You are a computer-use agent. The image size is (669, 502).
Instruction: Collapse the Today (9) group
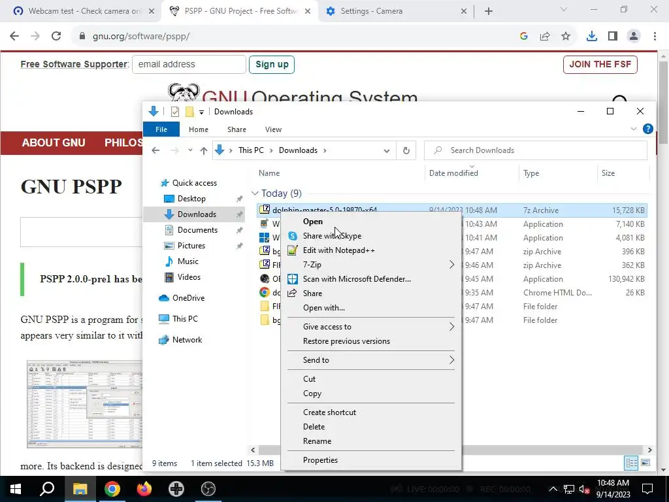tap(255, 193)
